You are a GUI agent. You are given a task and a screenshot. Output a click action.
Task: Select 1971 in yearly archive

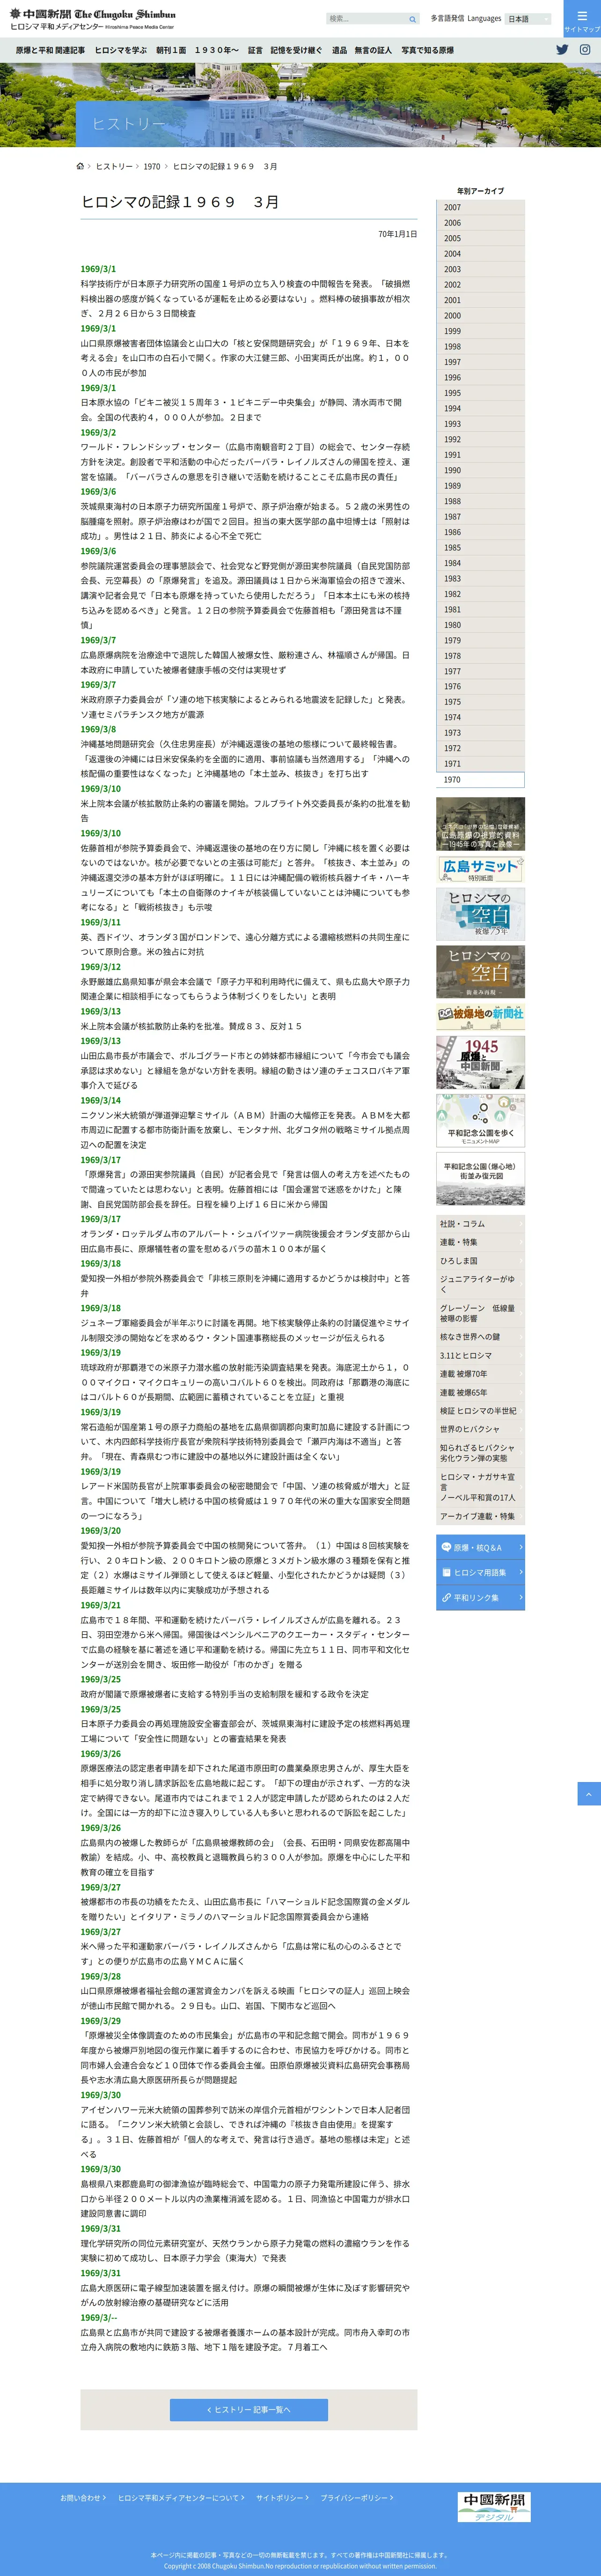(x=480, y=764)
